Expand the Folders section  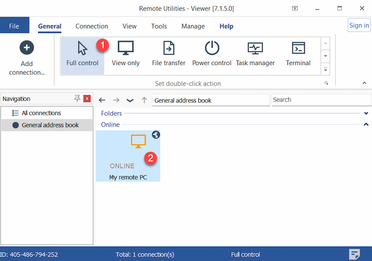(366, 113)
